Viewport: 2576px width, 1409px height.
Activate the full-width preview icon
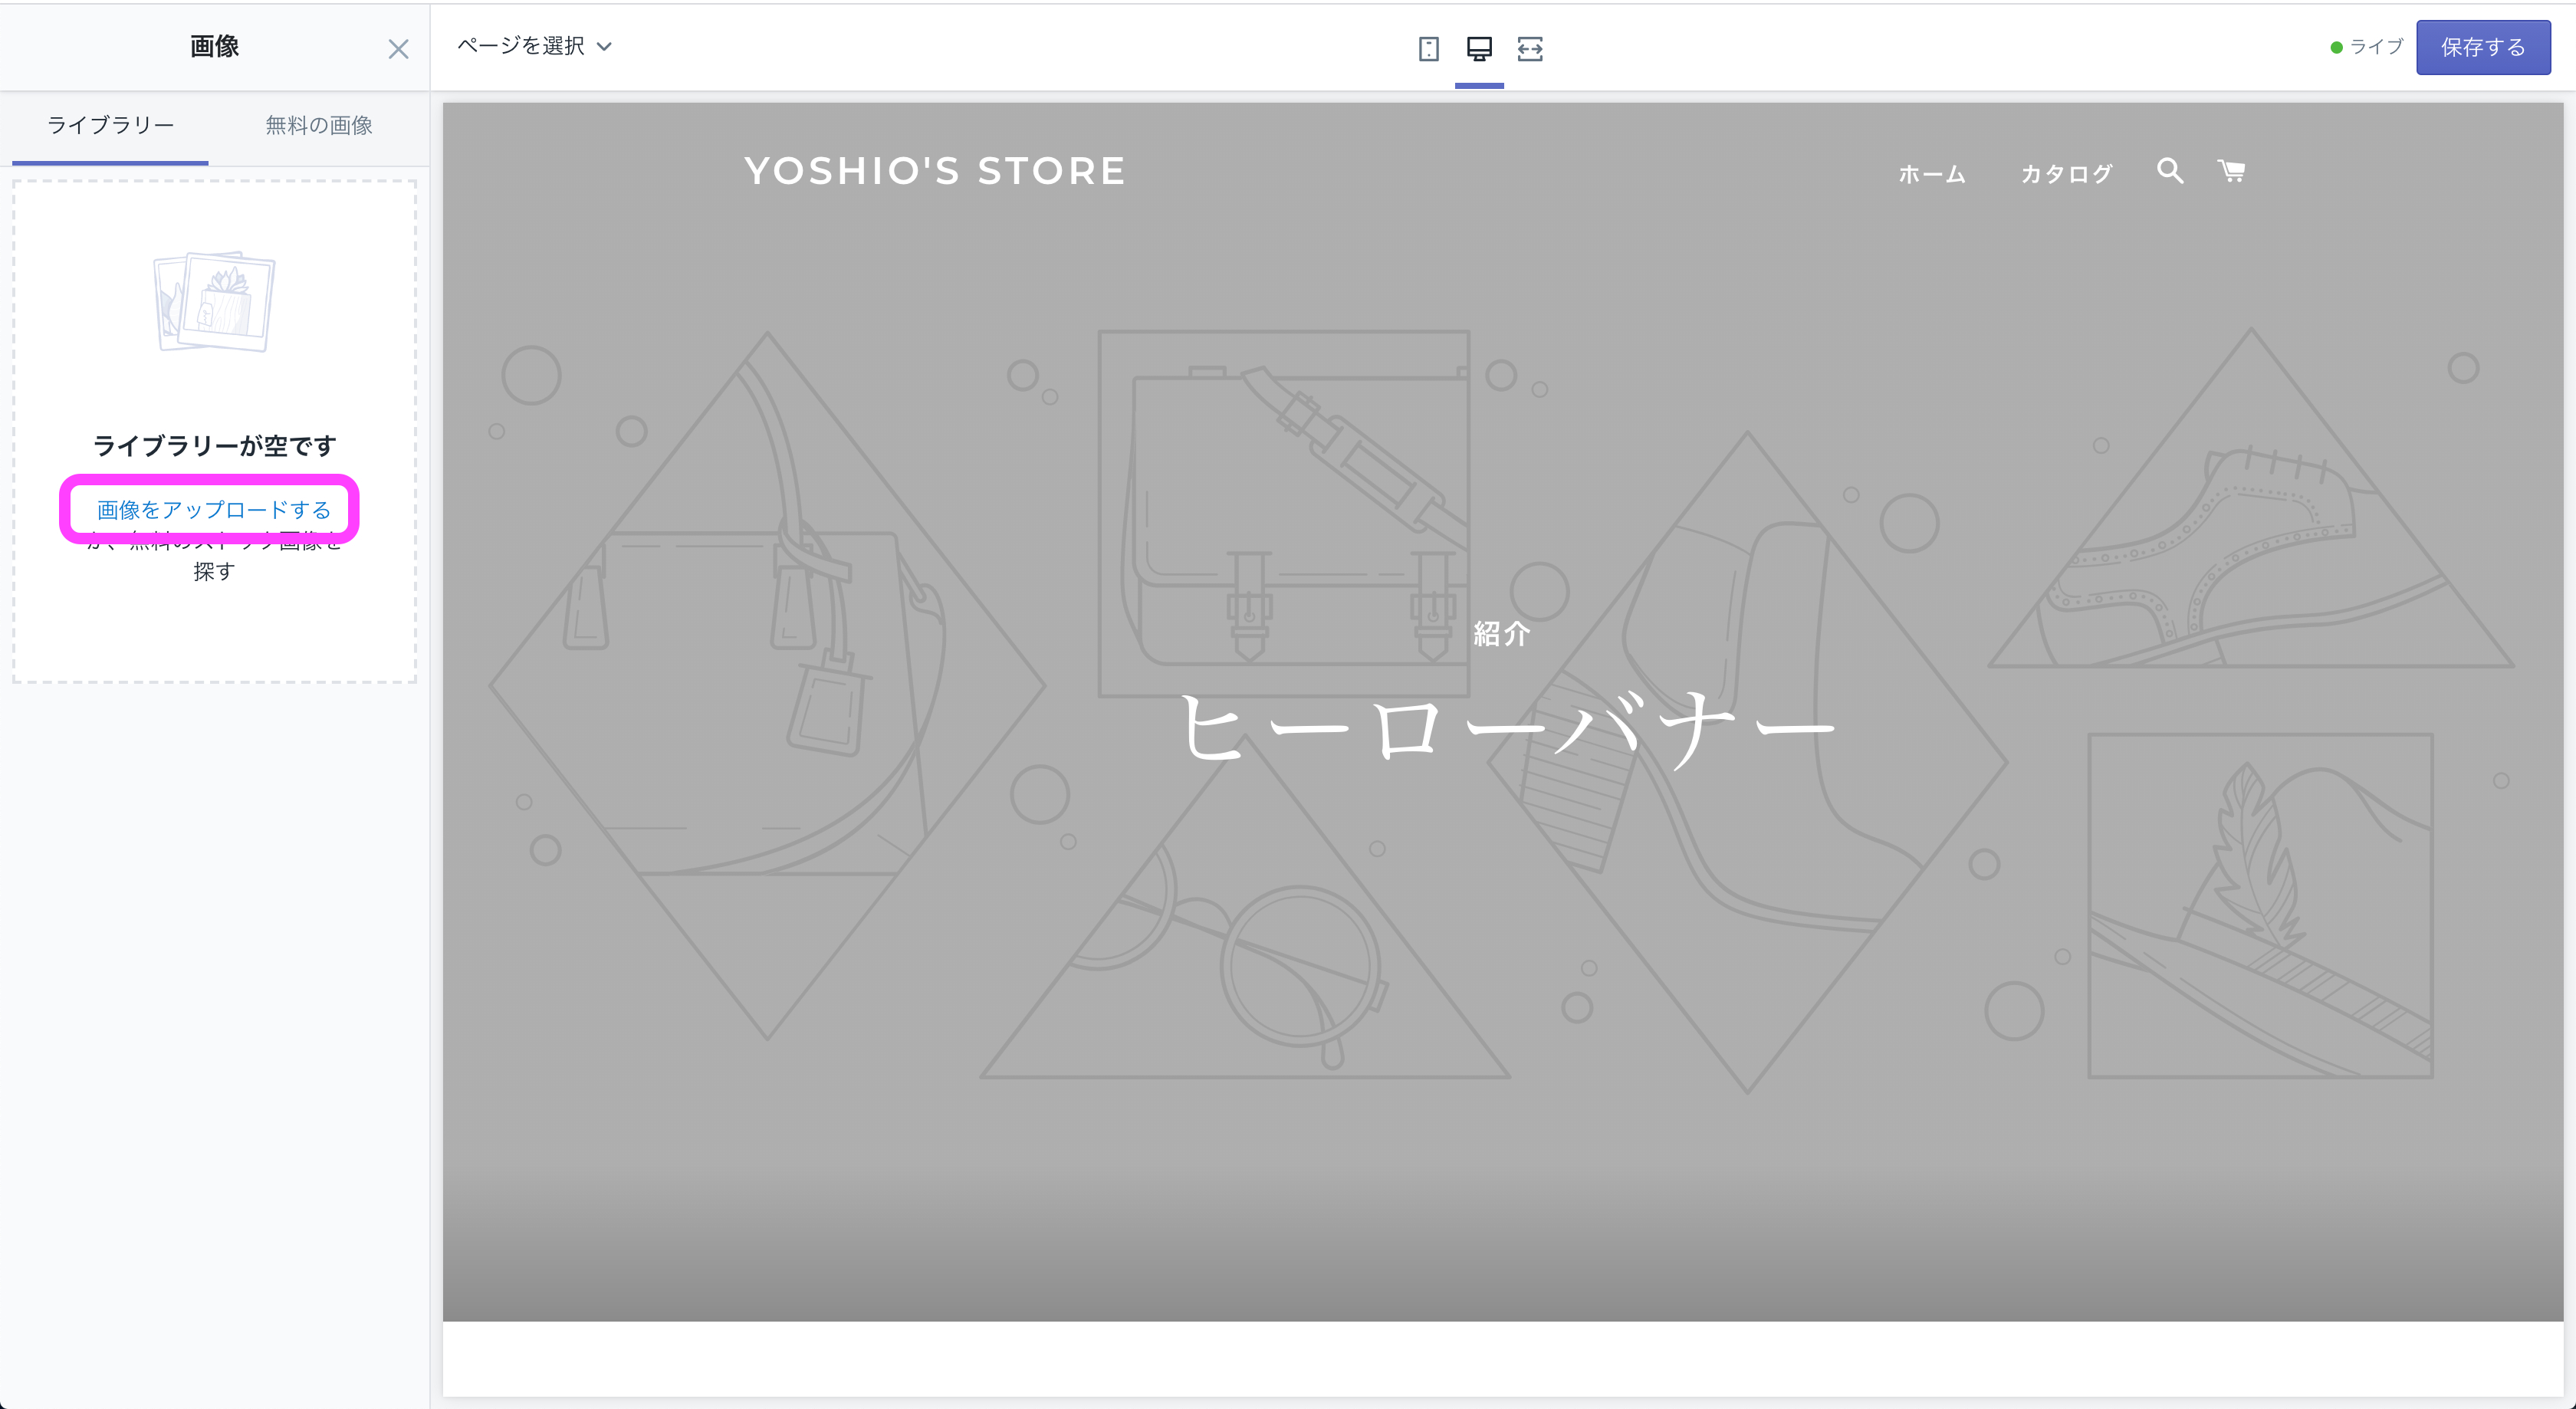pos(1530,47)
